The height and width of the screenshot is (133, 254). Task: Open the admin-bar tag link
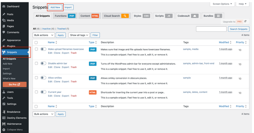pyautogui.click(x=197, y=63)
